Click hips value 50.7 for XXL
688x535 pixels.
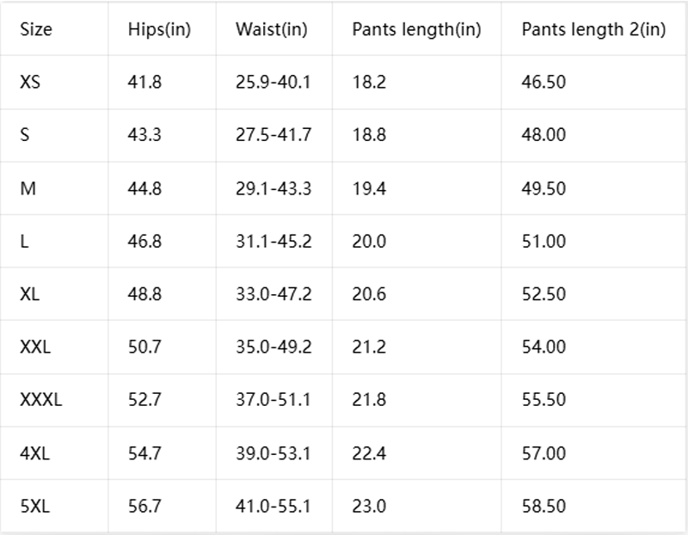click(144, 347)
